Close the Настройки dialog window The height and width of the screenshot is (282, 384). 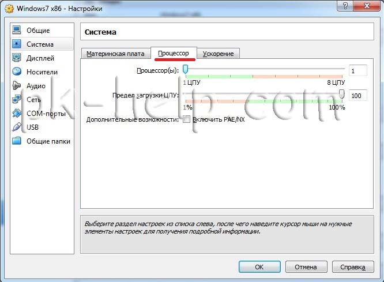pyautogui.click(x=367, y=6)
